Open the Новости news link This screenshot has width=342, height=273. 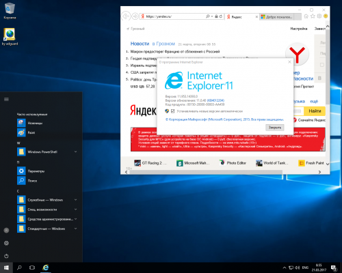click(x=140, y=44)
